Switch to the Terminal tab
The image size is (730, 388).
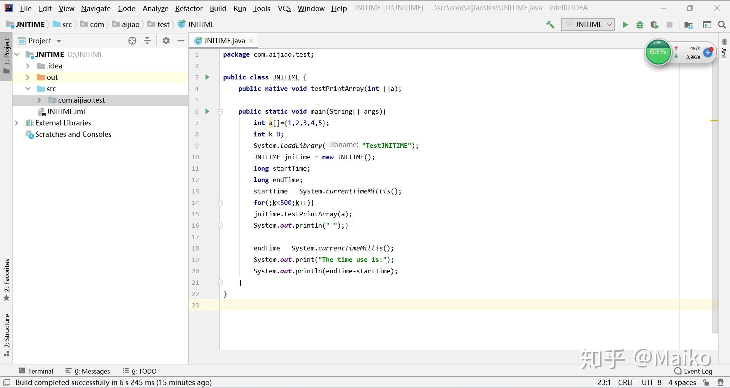click(x=36, y=371)
